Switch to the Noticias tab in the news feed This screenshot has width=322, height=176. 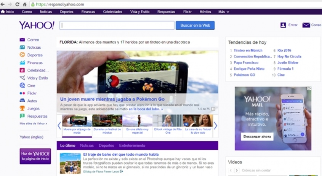87,146
